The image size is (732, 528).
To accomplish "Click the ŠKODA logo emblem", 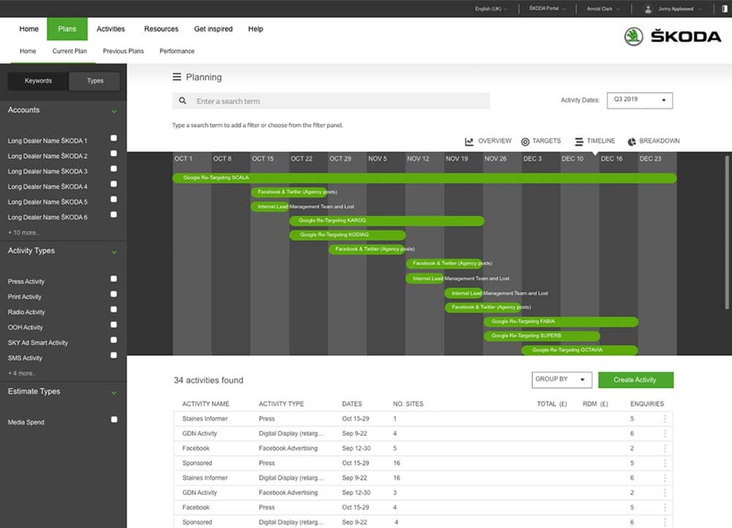I will point(633,37).
